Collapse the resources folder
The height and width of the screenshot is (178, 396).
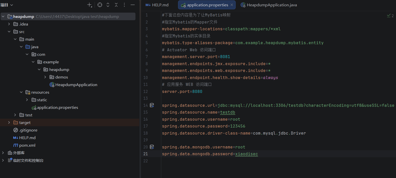pyautogui.click(x=21, y=92)
